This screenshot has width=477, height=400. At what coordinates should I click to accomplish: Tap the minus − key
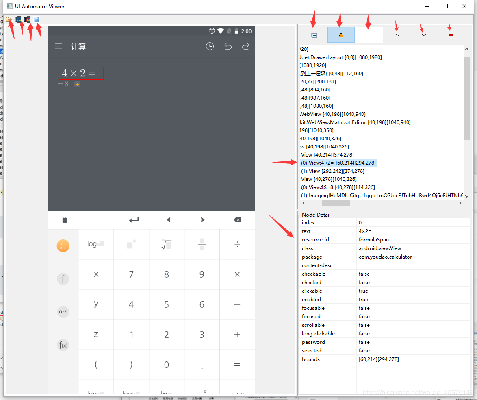click(237, 304)
